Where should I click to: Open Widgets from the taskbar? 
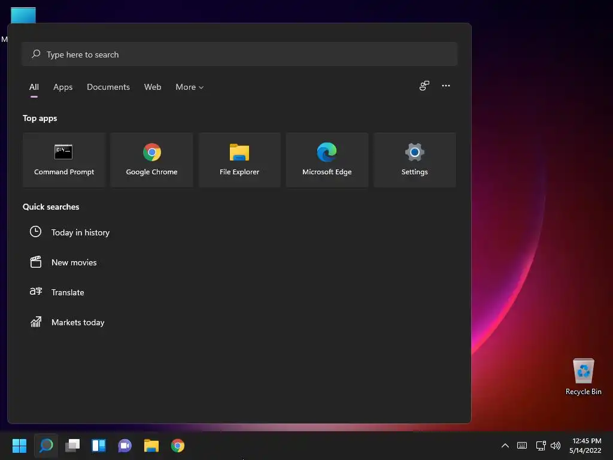pos(99,446)
